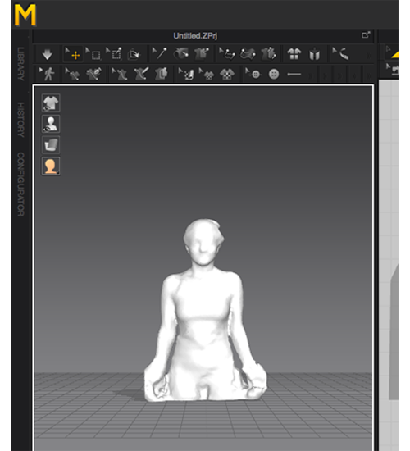Toggle garment display options in 3D viewport
The height and width of the screenshot is (451, 410).
(x=51, y=102)
